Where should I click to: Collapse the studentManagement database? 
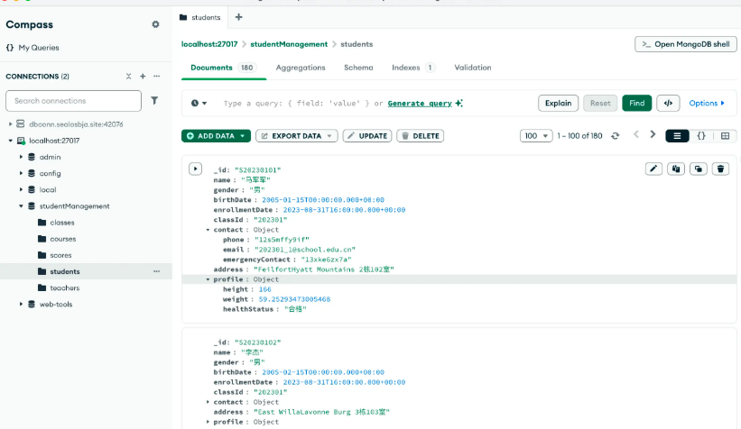(21, 206)
